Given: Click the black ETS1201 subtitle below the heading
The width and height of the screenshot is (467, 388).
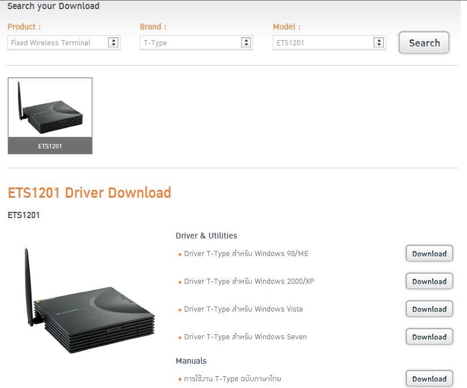Looking at the screenshot, I should click(x=24, y=215).
